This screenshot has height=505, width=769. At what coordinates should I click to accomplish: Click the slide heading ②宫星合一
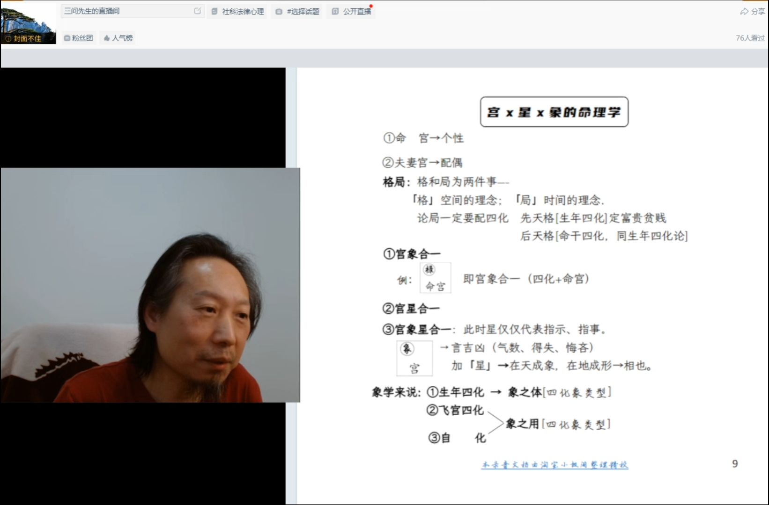(x=411, y=308)
